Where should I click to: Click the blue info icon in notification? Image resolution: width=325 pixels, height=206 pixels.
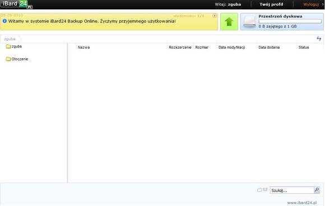click(x=4, y=21)
